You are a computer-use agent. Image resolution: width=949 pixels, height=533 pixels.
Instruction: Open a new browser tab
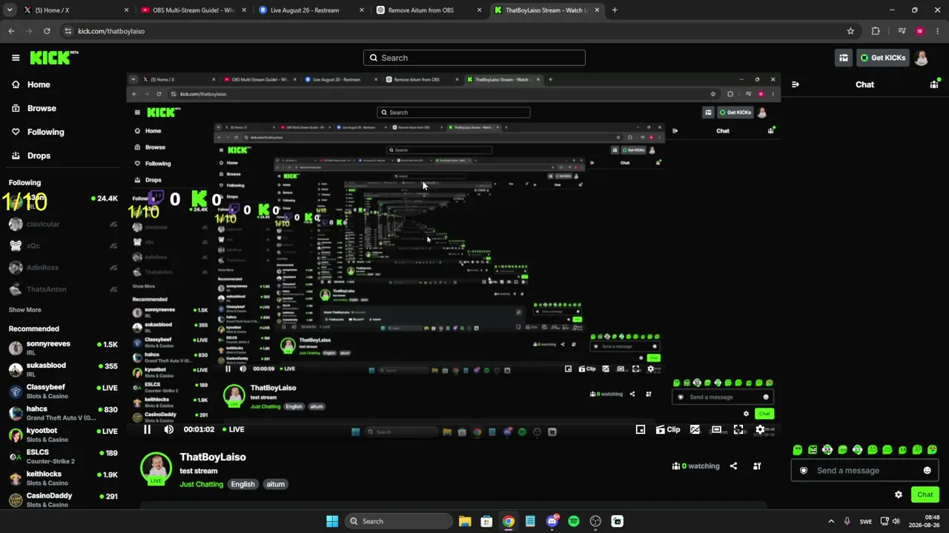tap(615, 10)
